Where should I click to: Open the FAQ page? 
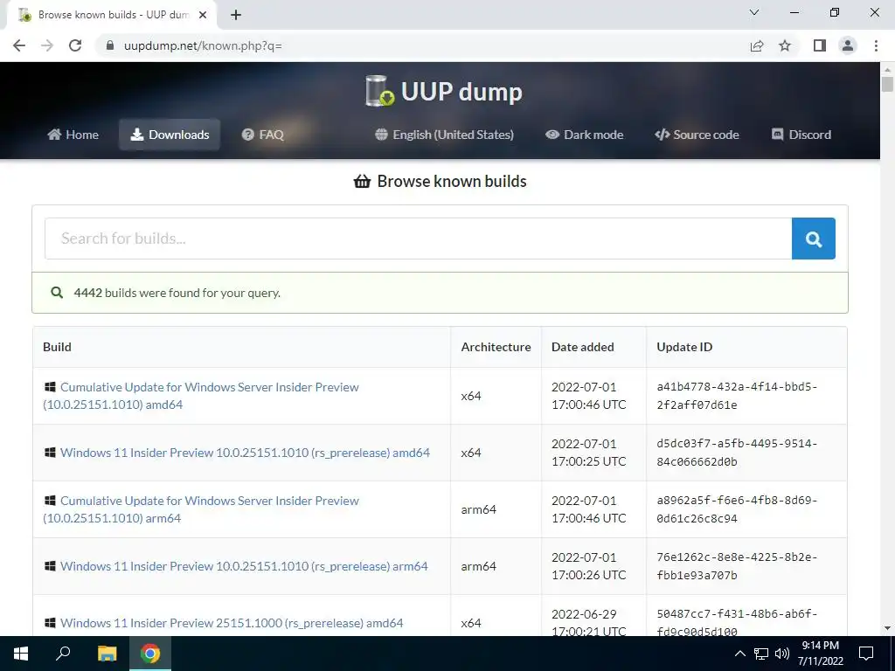[262, 135]
